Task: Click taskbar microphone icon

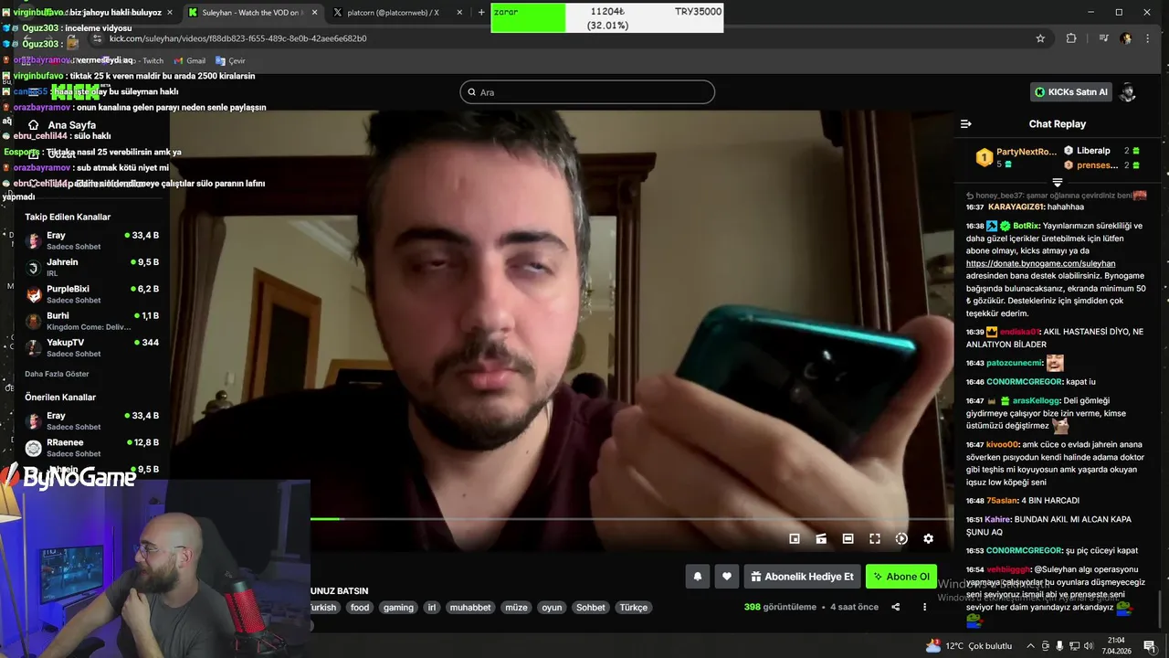Action: (x=1059, y=646)
